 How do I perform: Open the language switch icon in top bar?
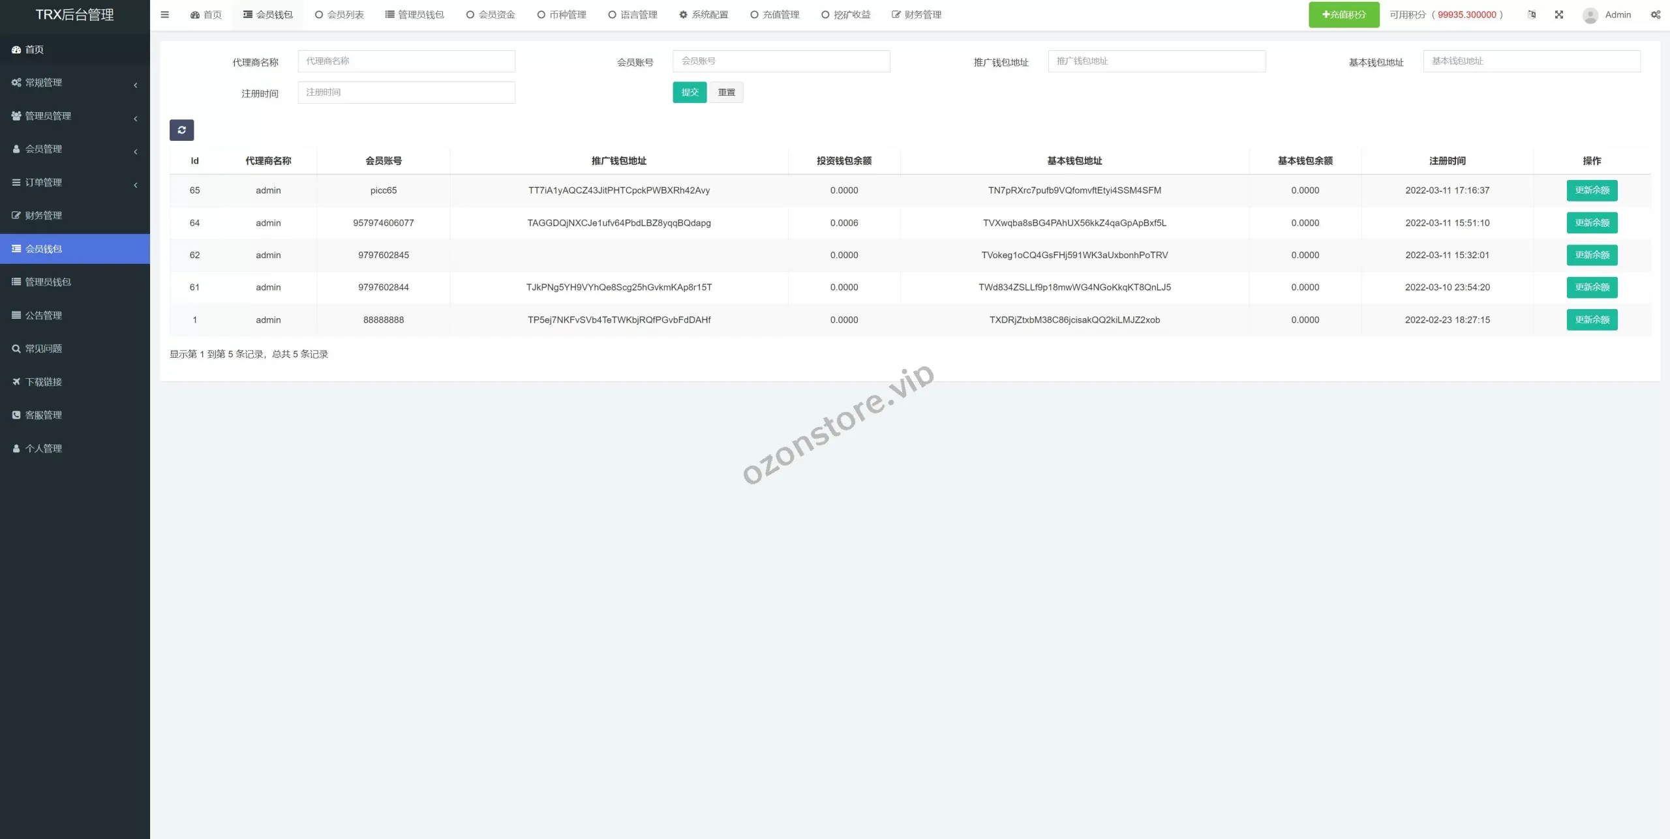1530,14
